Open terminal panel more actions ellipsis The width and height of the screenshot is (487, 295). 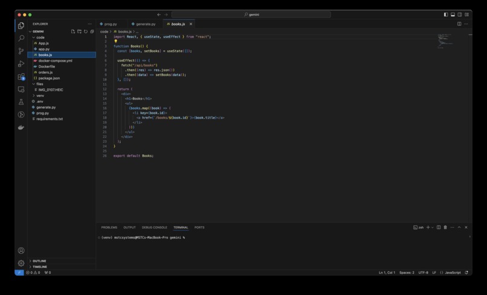[x=452, y=227]
